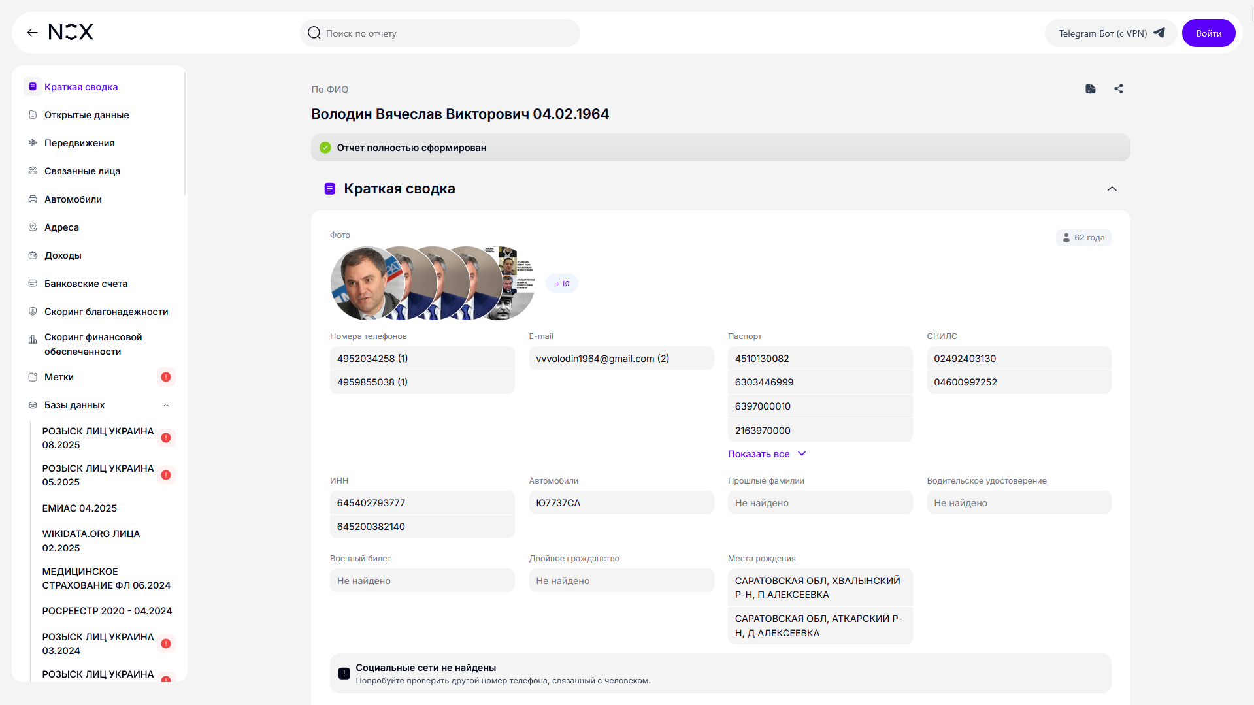Select РОСРЕЕСТР 2020 - 04.2024 database
Viewport: 1254px width, 705px height.
pos(107,611)
